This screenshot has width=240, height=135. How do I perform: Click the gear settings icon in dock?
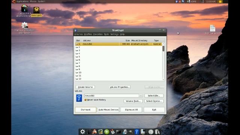(x=82, y=132)
